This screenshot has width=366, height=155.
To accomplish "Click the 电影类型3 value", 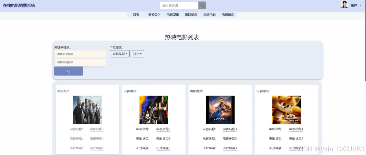I will pos(230,139).
